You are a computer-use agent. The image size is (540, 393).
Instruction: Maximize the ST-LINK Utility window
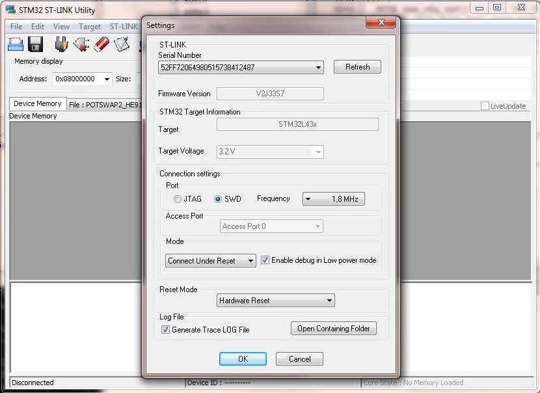click(x=497, y=8)
